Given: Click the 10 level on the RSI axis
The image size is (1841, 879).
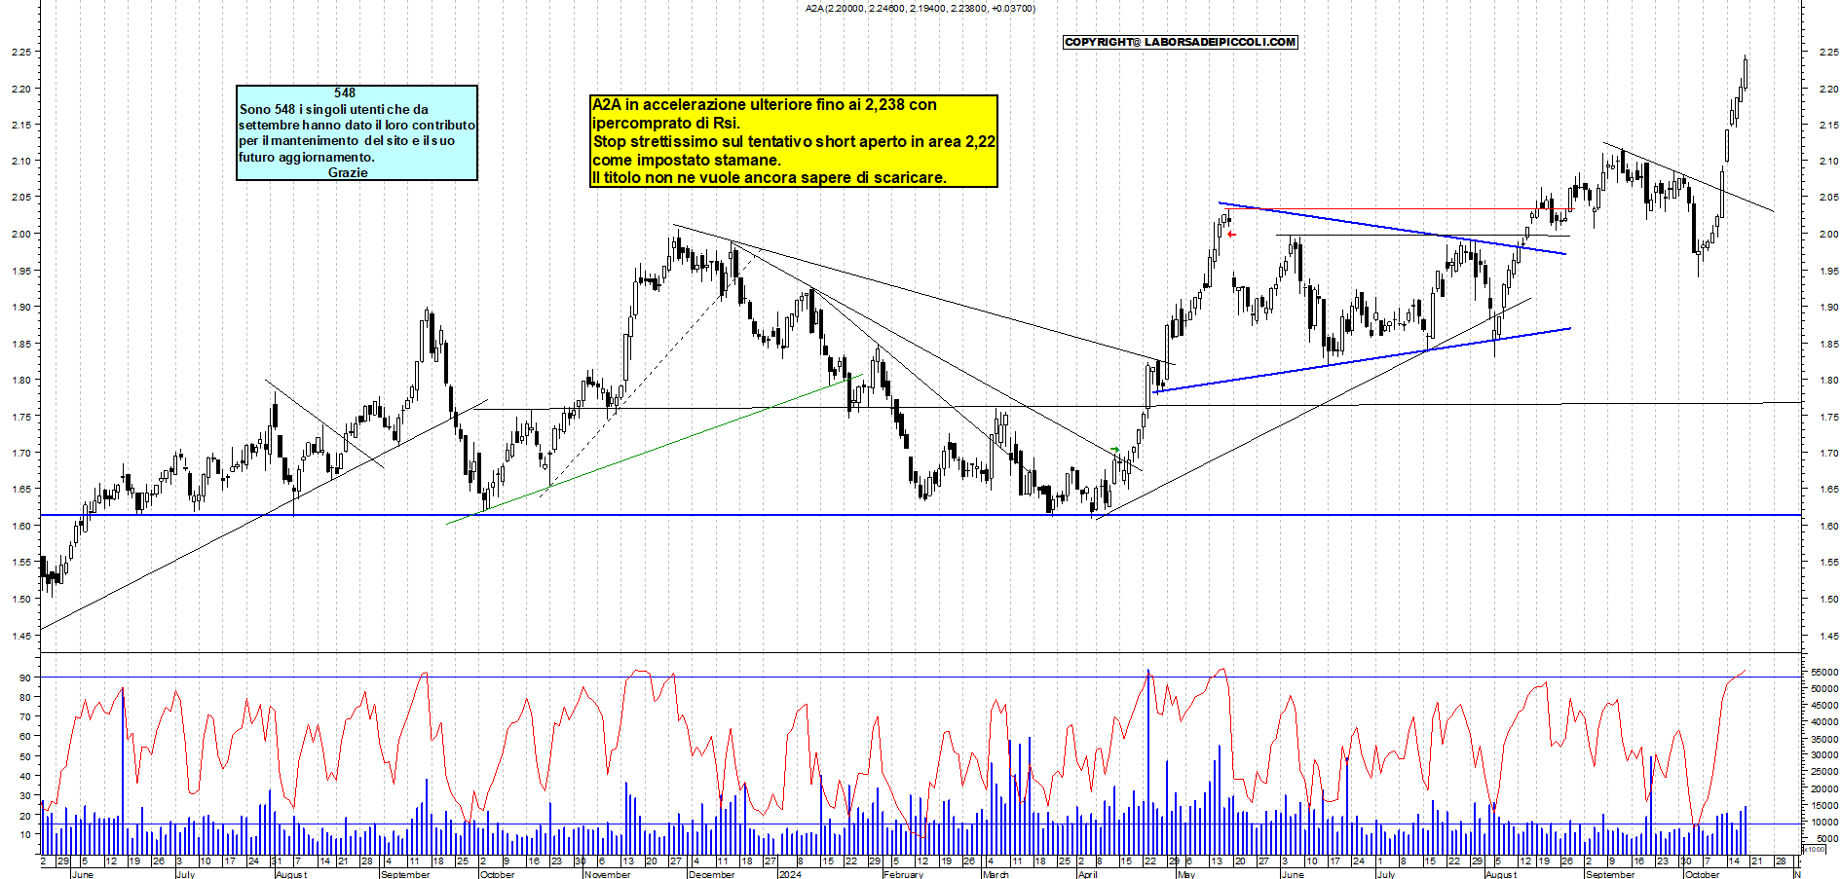Looking at the screenshot, I should point(24,835).
